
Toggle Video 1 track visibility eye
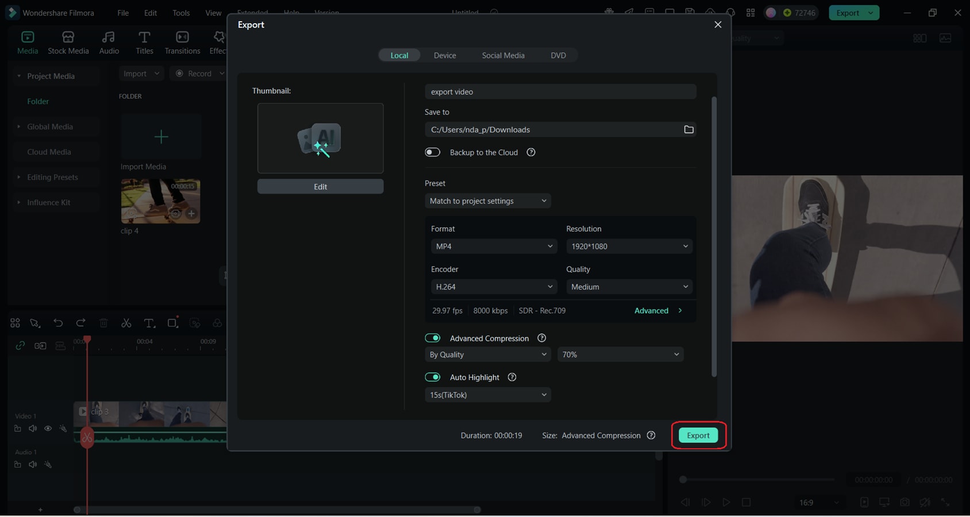coord(48,429)
